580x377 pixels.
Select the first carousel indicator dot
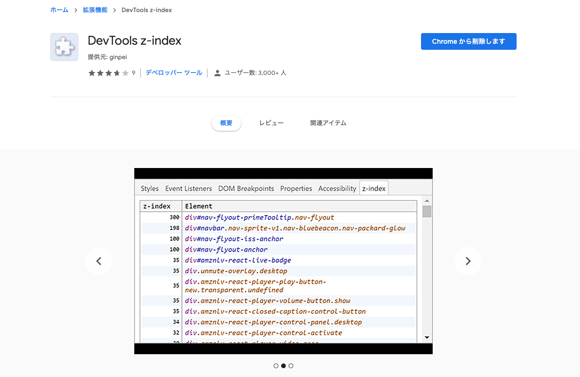coord(276,366)
